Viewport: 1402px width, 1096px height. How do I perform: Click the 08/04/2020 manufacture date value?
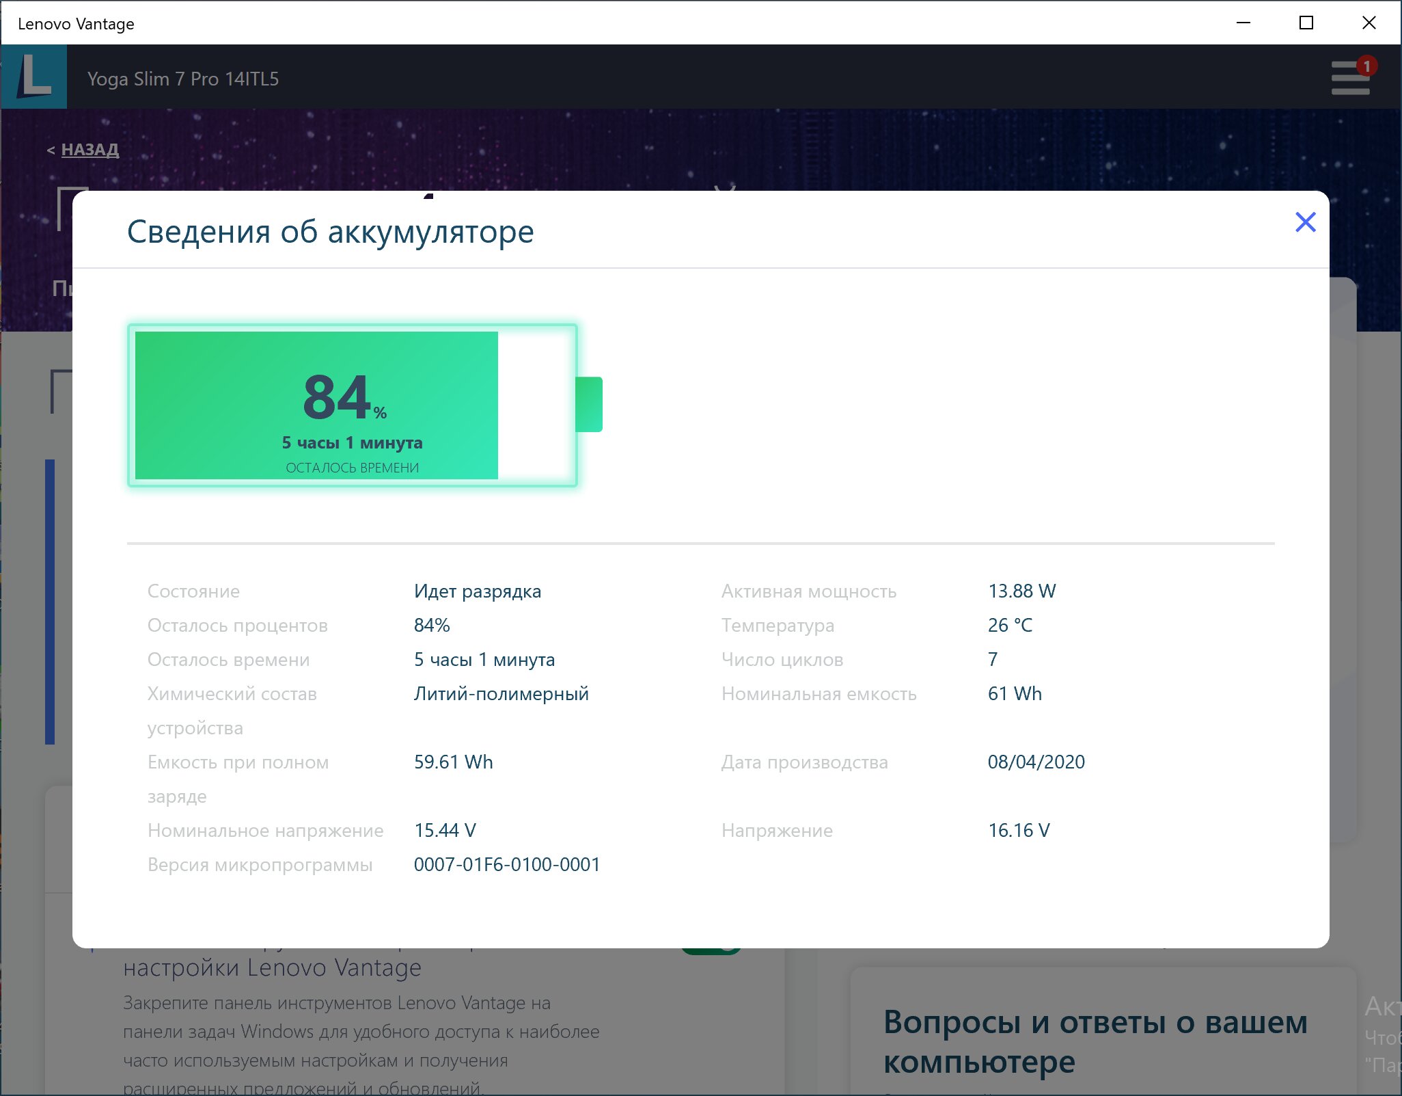(x=1036, y=762)
